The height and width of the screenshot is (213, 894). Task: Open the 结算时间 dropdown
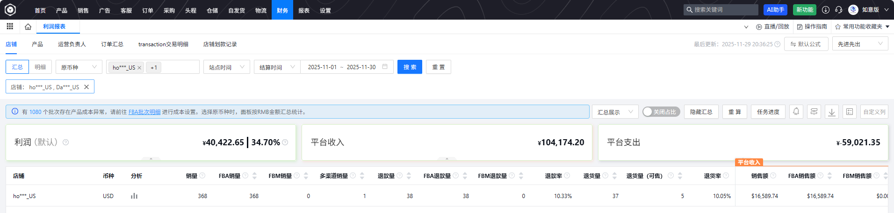(277, 67)
